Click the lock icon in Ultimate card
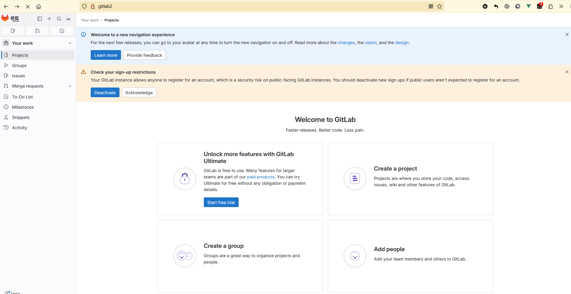The height and width of the screenshot is (294, 571). 185,179
